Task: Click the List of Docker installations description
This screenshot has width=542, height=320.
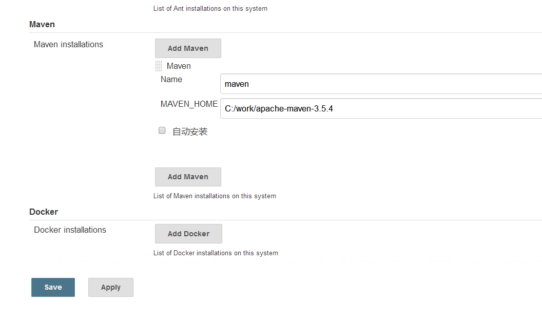Action: (x=216, y=253)
